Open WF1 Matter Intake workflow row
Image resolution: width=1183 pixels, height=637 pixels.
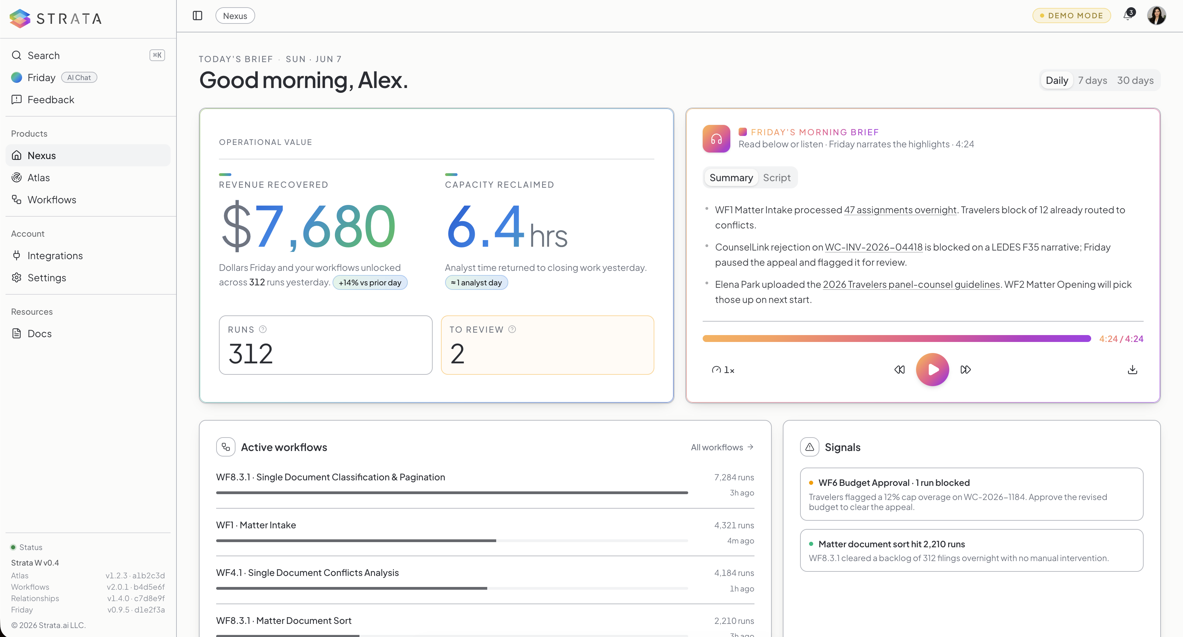(x=485, y=532)
